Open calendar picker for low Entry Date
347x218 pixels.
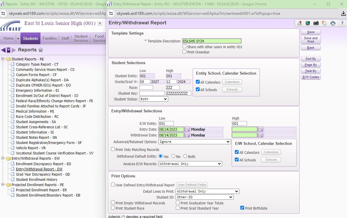click(187, 129)
